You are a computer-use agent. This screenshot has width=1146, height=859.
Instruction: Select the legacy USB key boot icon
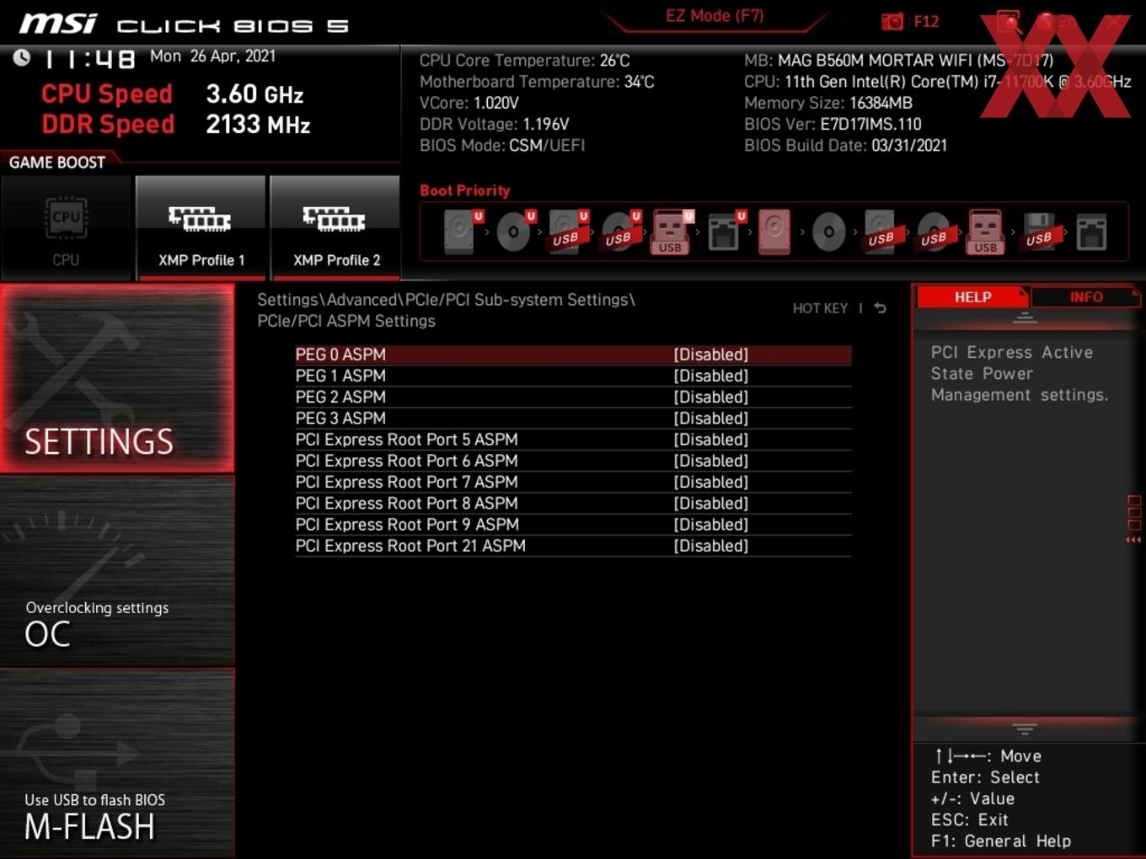986,232
